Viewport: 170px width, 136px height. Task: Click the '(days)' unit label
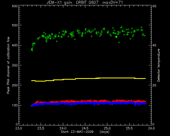coord(104,132)
